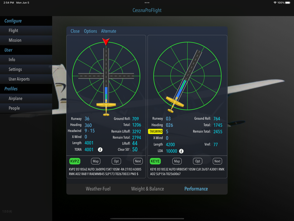Tap the green KVPZ airport button
294x221 pixels.
(75, 161)
